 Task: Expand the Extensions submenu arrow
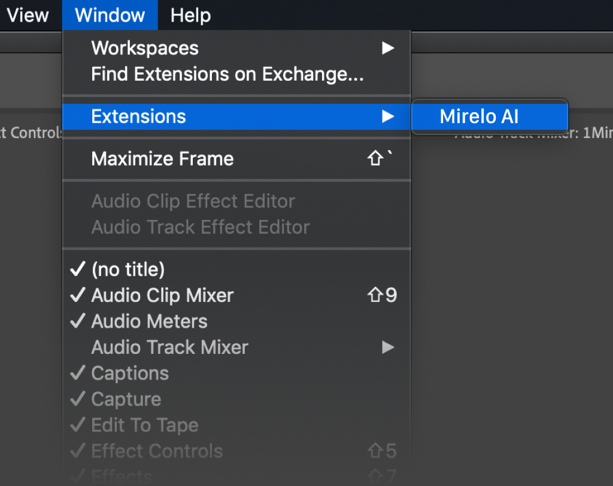click(x=388, y=117)
